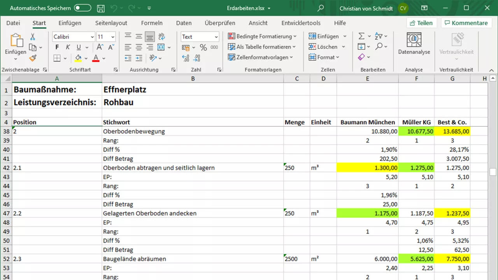Apply the yellow fill color swatch
498x280 pixels.
click(78, 58)
